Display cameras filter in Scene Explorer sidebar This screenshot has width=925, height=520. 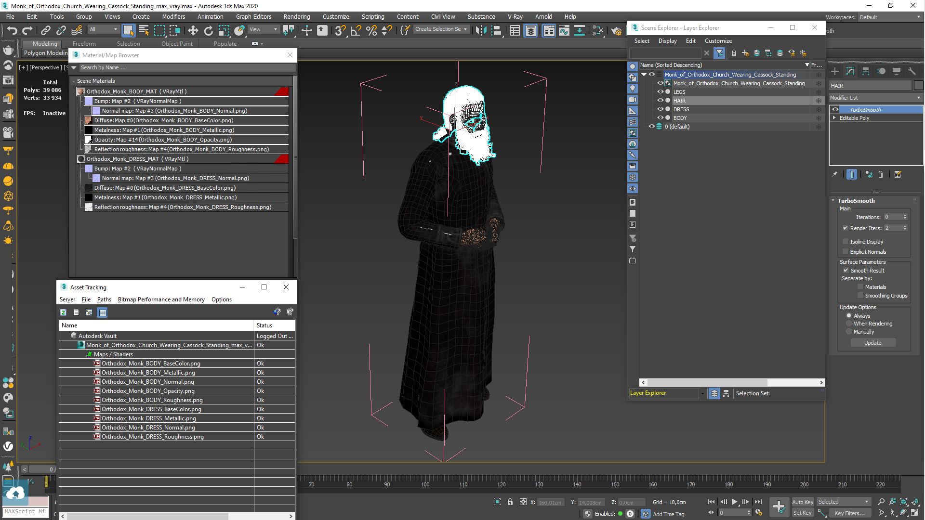[633, 100]
